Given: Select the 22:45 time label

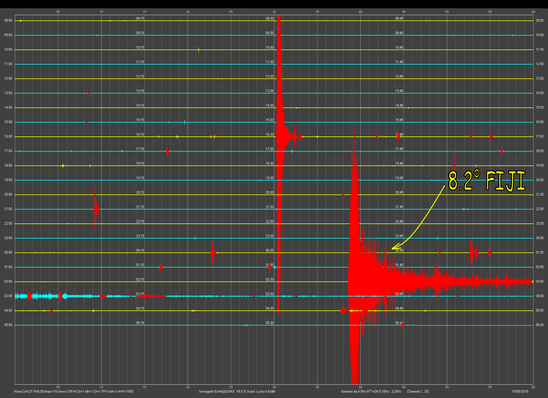Looking at the screenshot, I should [x=399, y=221].
